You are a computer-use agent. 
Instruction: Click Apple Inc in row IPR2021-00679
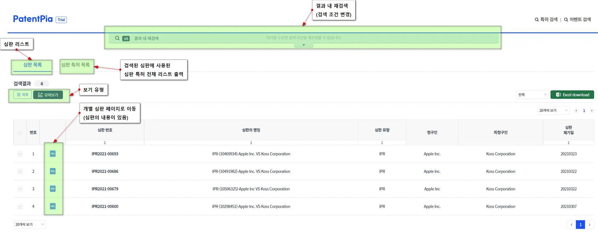432,189
